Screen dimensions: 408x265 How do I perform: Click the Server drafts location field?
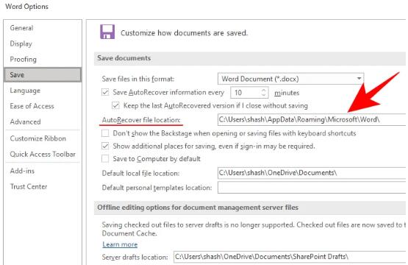coord(290,257)
